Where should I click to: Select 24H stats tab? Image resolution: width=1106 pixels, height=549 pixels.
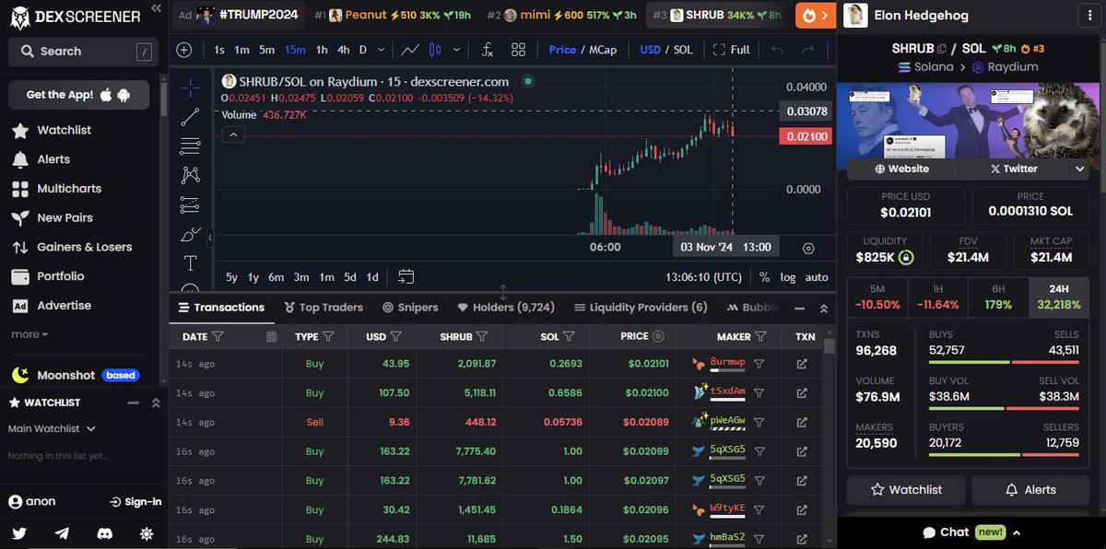click(1059, 297)
